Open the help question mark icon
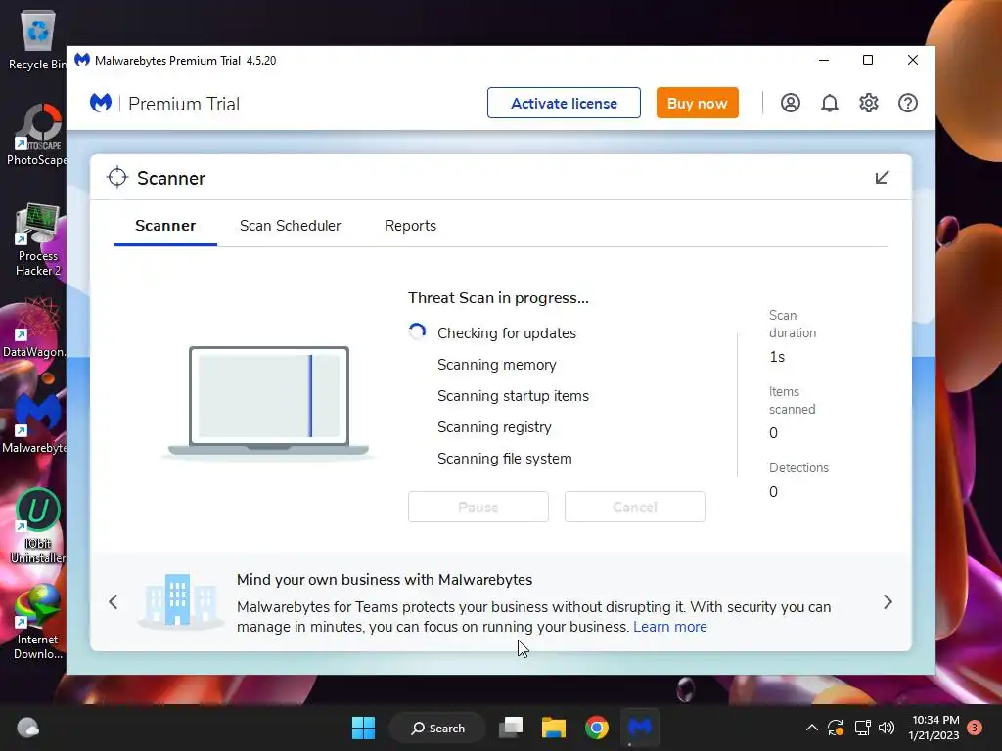1002x751 pixels. (x=907, y=103)
